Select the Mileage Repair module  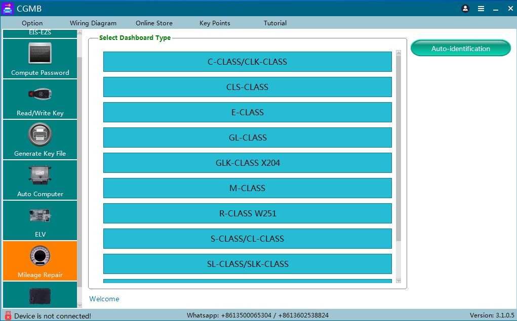(x=40, y=261)
